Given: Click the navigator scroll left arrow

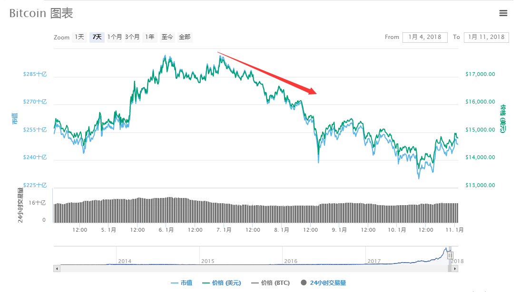Looking at the screenshot, I should pyautogui.click(x=57, y=268).
